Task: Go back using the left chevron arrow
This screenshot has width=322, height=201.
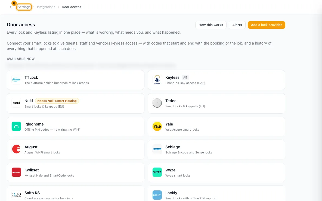Action: click(x=11, y=7)
